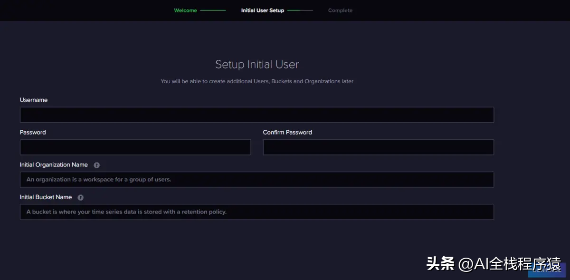The height and width of the screenshot is (280, 570).
Task: Click the organization name workspace input
Action: [256, 180]
